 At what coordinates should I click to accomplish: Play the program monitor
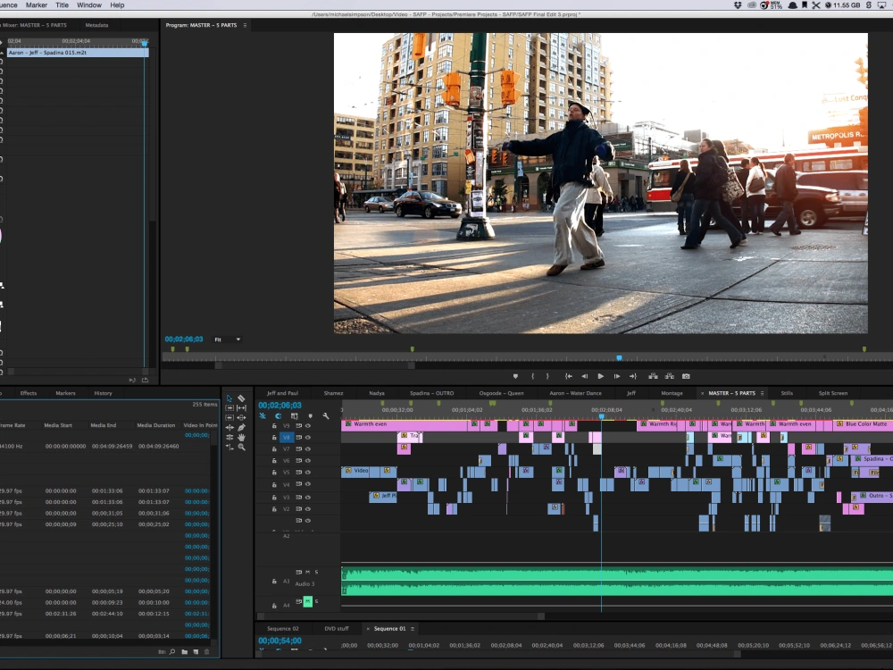pyautogui.click(x=600, y=376)
